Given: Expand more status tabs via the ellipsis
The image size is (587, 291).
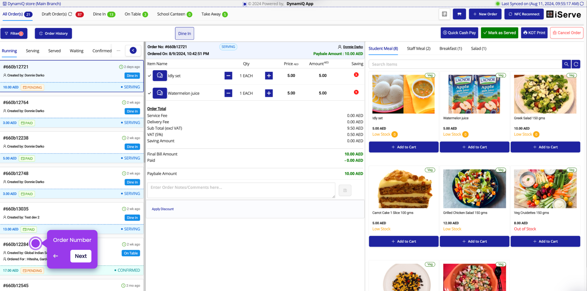Looking at the screenshot, I should pos(118,51).
